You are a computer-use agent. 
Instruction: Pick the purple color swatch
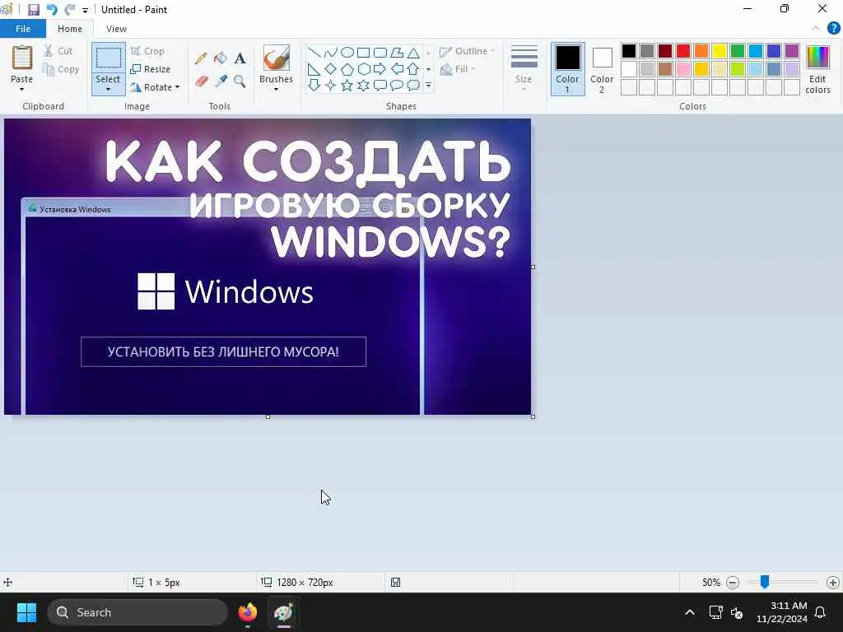click(792, 51)
